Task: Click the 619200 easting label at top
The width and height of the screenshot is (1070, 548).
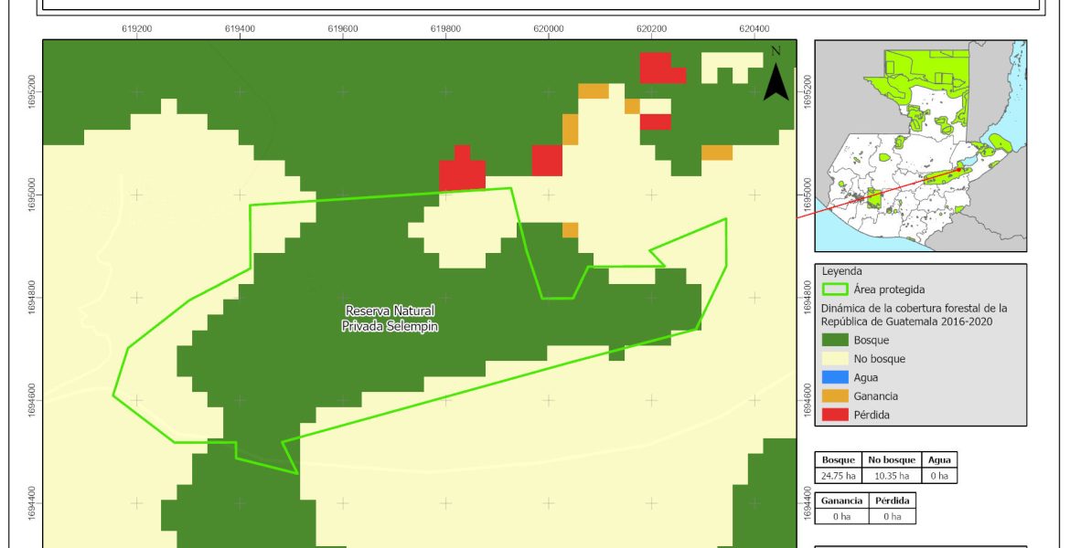Action: pyautogui.click(x=137, y=28)
